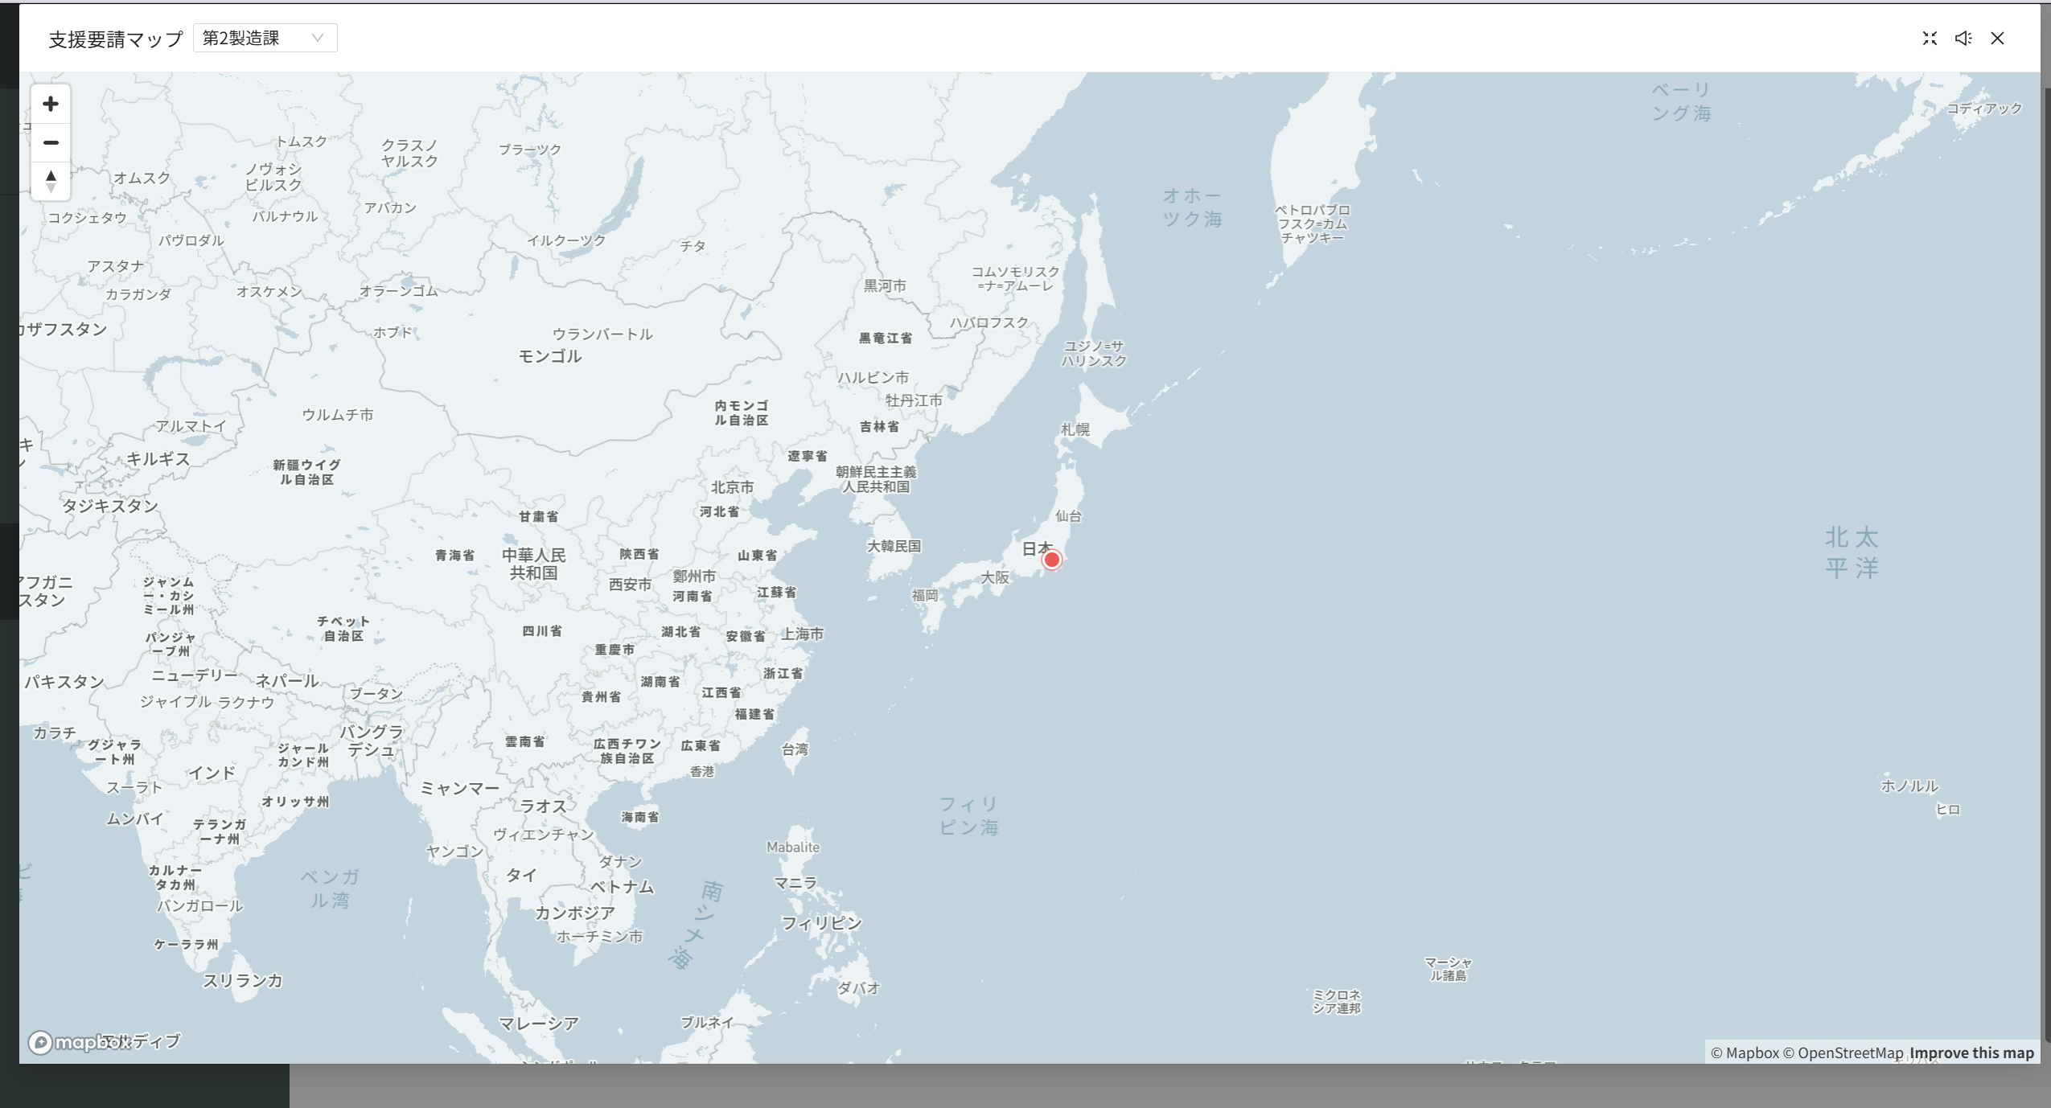2051x1108 pixels.
Task: Exit fullscreen using the collapse arrows icon
Action: coord(1930,38)
